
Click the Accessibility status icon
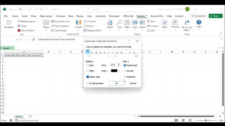point(17,120)
